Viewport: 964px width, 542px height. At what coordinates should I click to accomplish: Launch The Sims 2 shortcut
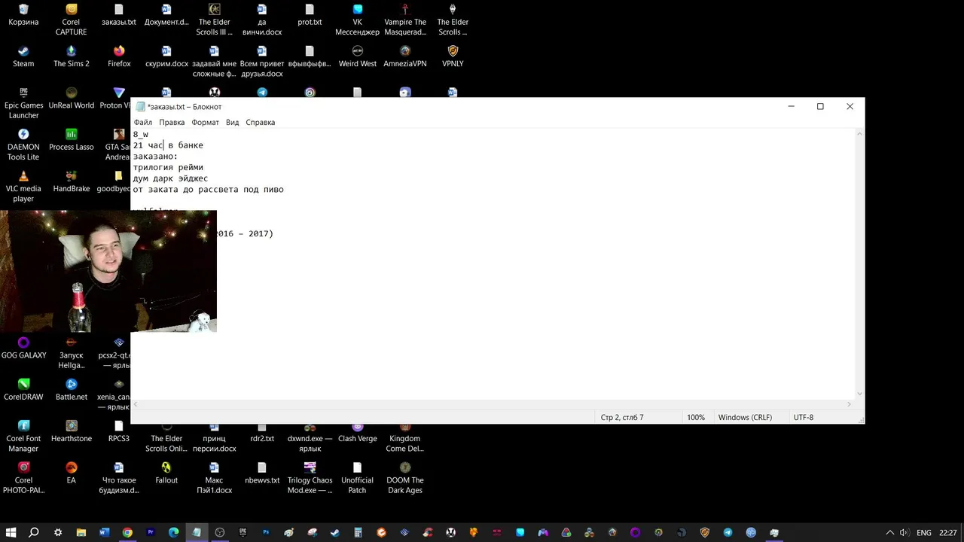click(71, 56)
